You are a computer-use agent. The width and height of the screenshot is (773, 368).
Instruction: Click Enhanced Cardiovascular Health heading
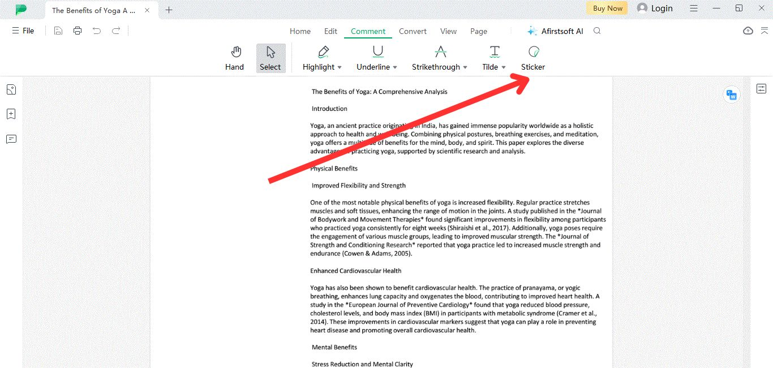[x=356, y=271]
